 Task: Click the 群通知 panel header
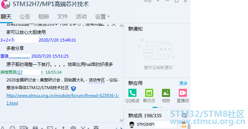(135, 29)
